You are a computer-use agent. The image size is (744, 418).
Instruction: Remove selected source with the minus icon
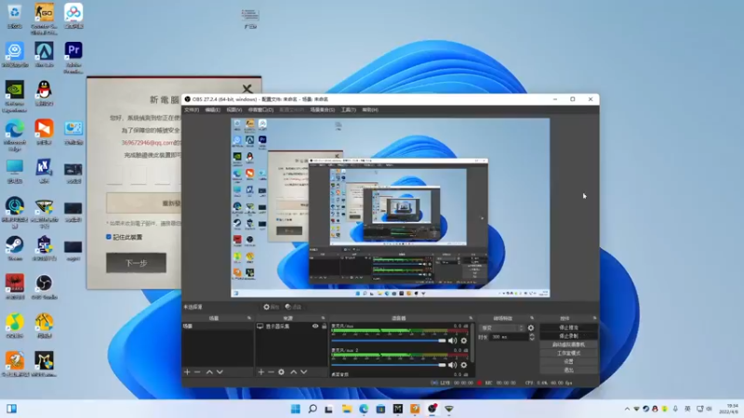(271, 372)
